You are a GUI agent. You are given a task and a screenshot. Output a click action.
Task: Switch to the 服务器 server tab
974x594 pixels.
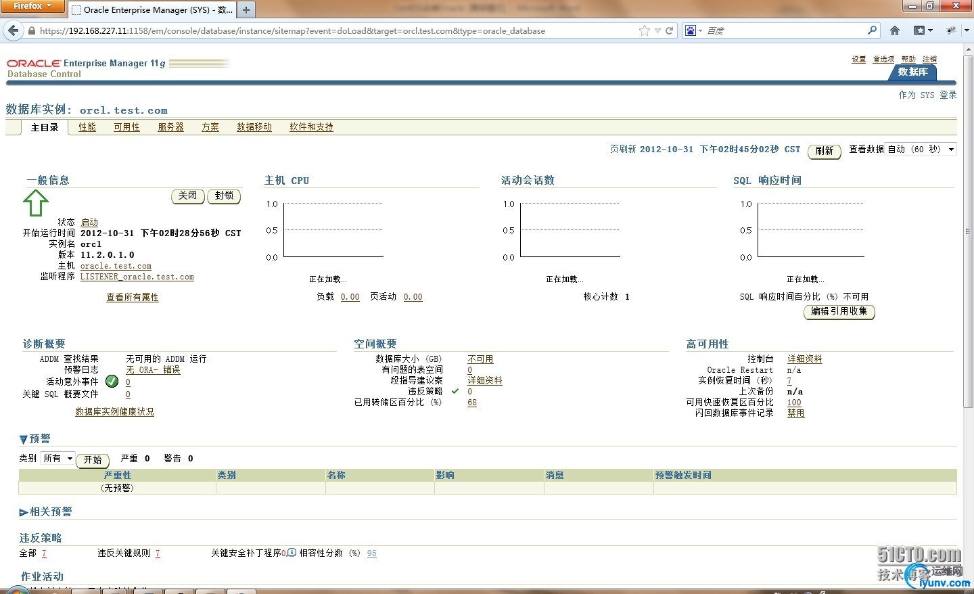[170, 127]
